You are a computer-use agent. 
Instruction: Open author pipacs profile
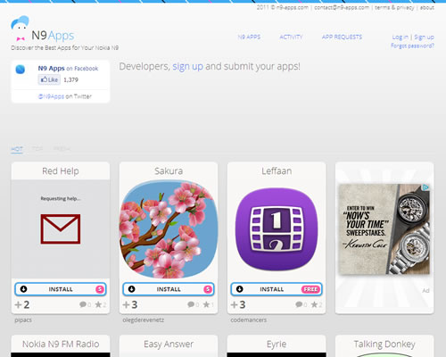pyautogui.click(x=23, y=320)
